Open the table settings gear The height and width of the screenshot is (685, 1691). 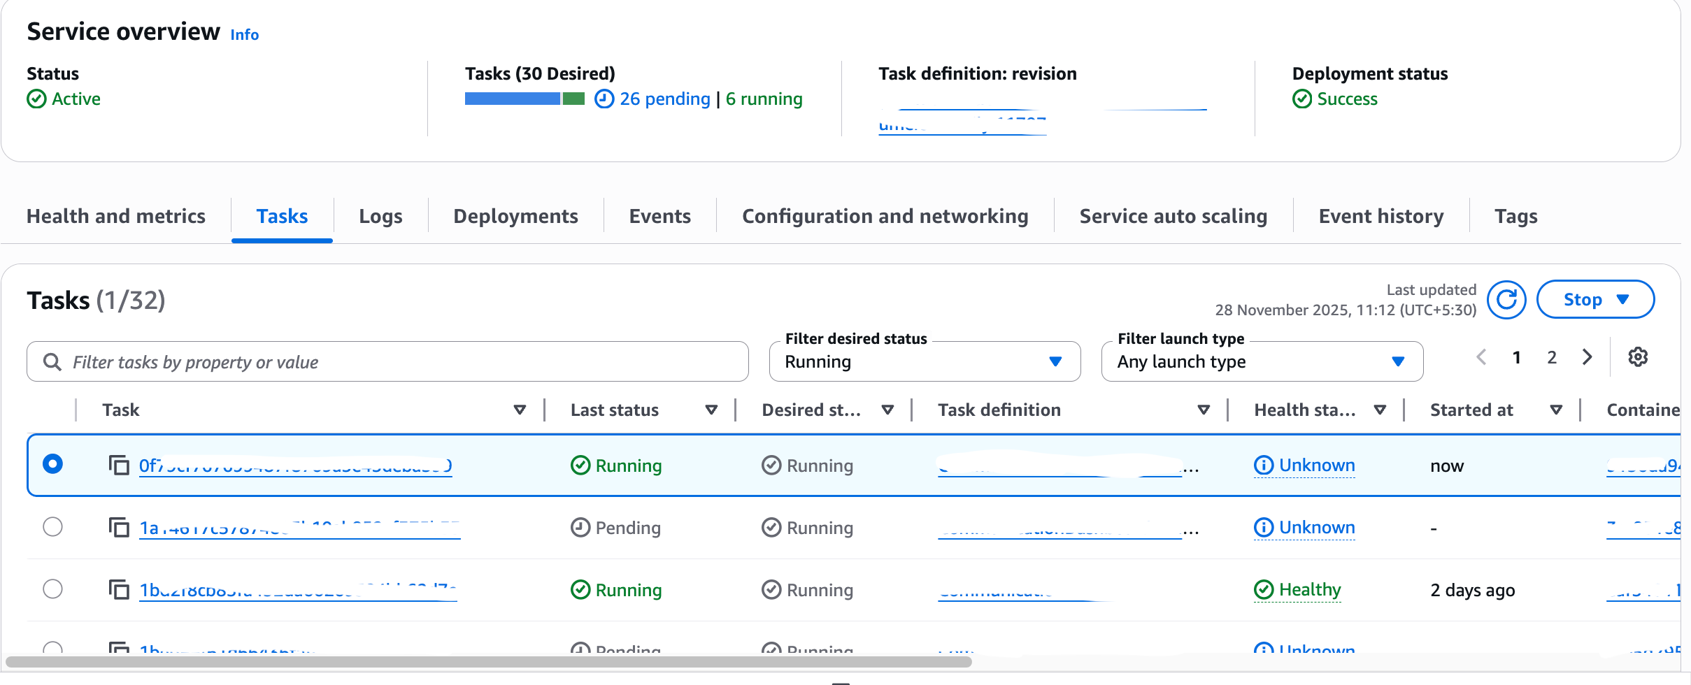pos(1636,357)
